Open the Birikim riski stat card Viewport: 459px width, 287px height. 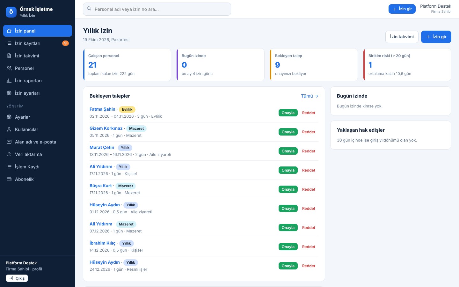tap(407, 65)
